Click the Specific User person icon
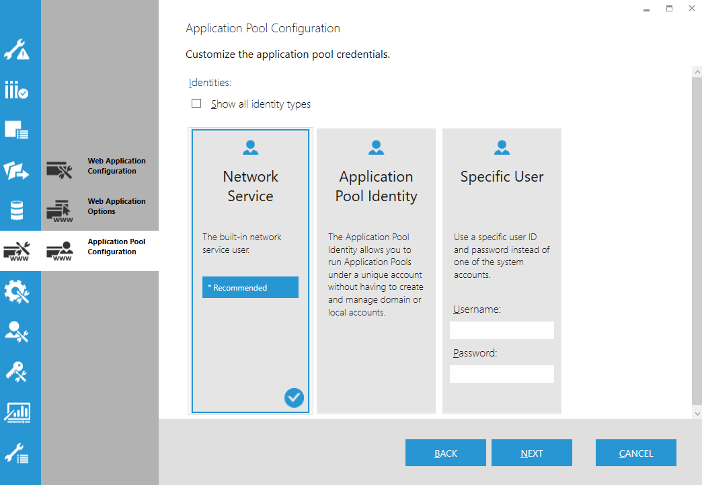This screenshot has width=702, height=485. [x=502, y=147]
